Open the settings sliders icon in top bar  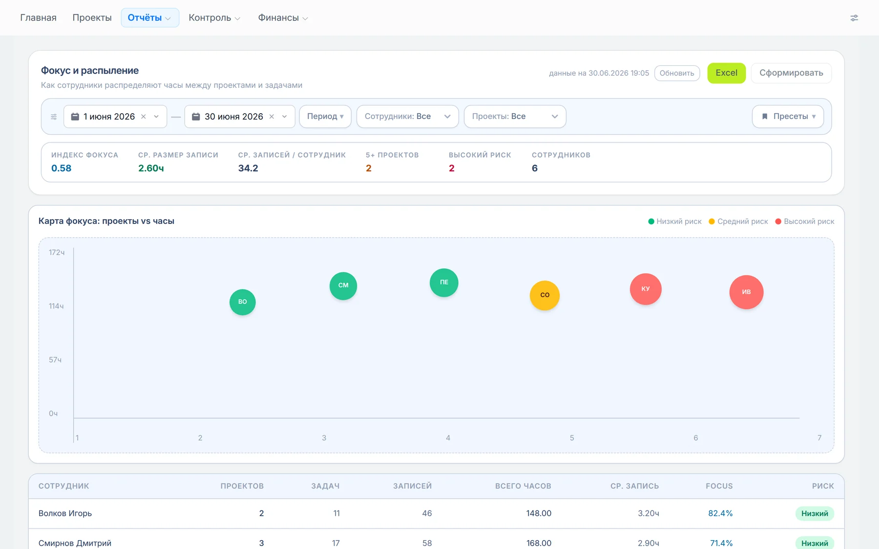click(854, 18)
